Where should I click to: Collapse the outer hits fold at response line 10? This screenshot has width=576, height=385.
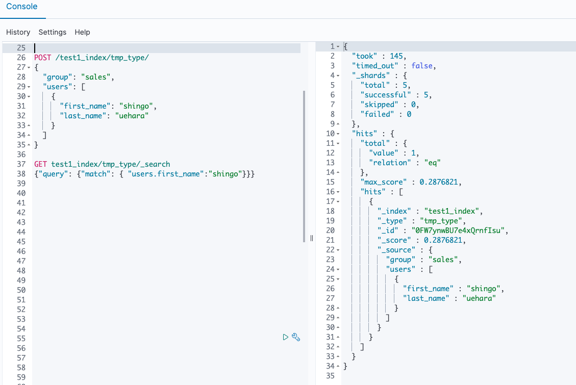(x=338, y=134)
